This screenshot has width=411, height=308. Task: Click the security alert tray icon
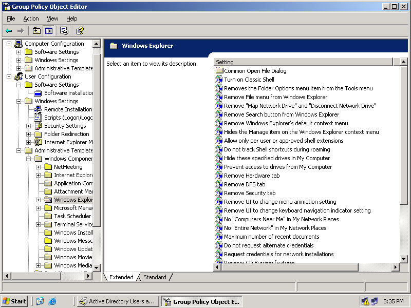365,301
